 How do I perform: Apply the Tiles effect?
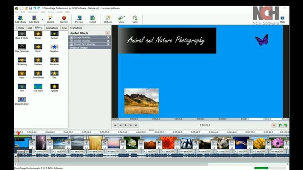pos(54,75)
